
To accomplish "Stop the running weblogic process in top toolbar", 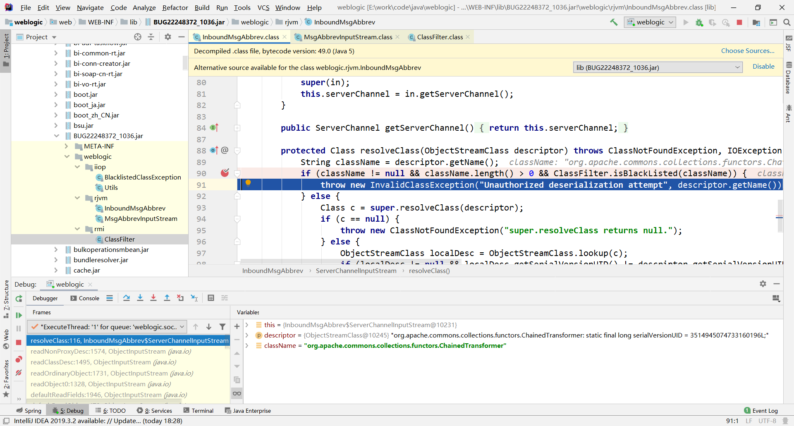I will pyautogui.click(x=739, y=22).
